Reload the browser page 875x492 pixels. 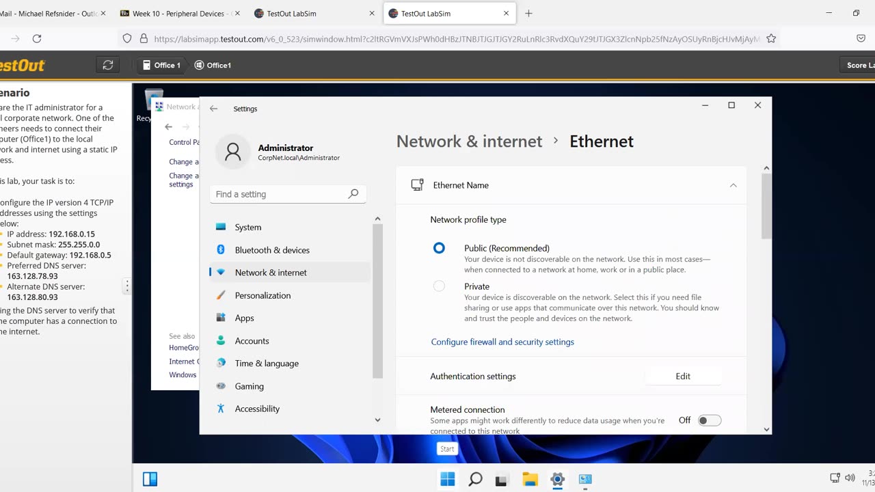[x=37, y=39]
